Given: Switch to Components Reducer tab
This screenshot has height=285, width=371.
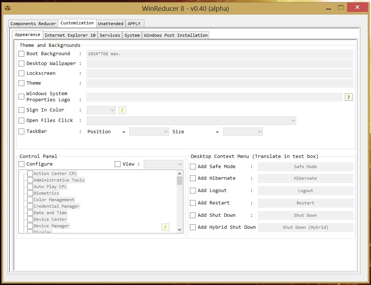Looking at the screenshot, I should (33, 24).
